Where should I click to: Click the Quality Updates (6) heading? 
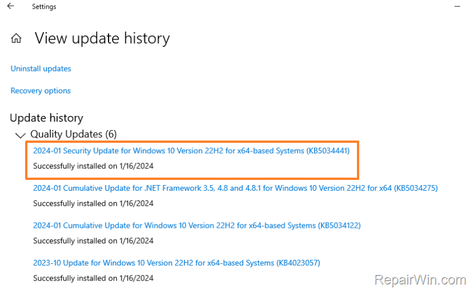[73, 134]
